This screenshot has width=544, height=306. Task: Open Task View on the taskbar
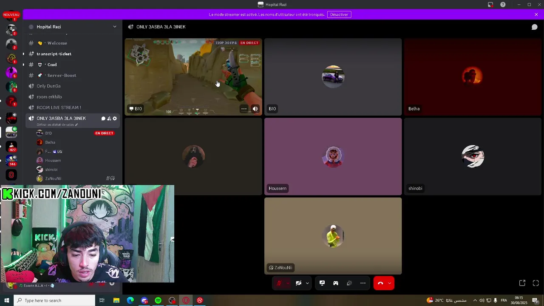(x=102, y=300)
